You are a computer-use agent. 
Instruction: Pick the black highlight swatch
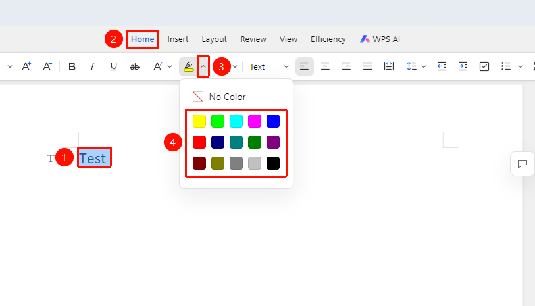click(x=273, y=163)
